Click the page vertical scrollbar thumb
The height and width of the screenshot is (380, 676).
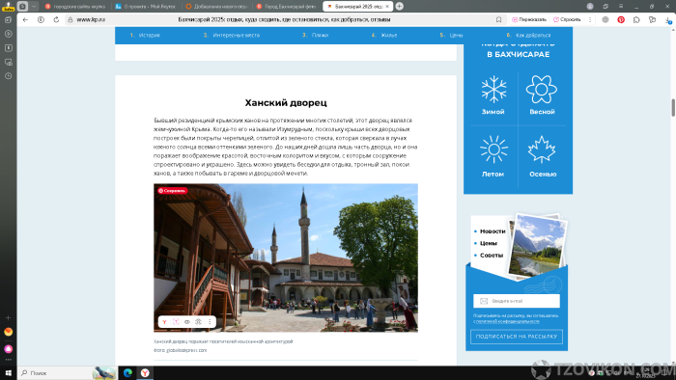673,108
